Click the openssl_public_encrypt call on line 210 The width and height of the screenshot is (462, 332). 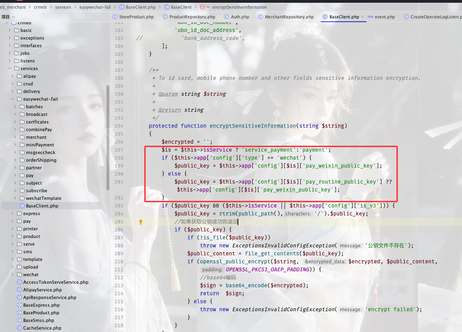pos(235,261)
